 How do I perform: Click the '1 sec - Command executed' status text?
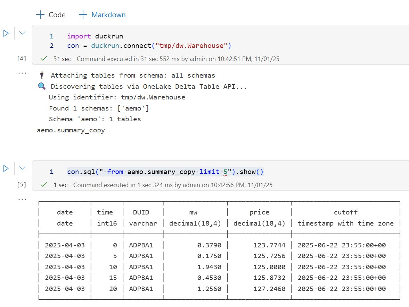tap(163, 185)
